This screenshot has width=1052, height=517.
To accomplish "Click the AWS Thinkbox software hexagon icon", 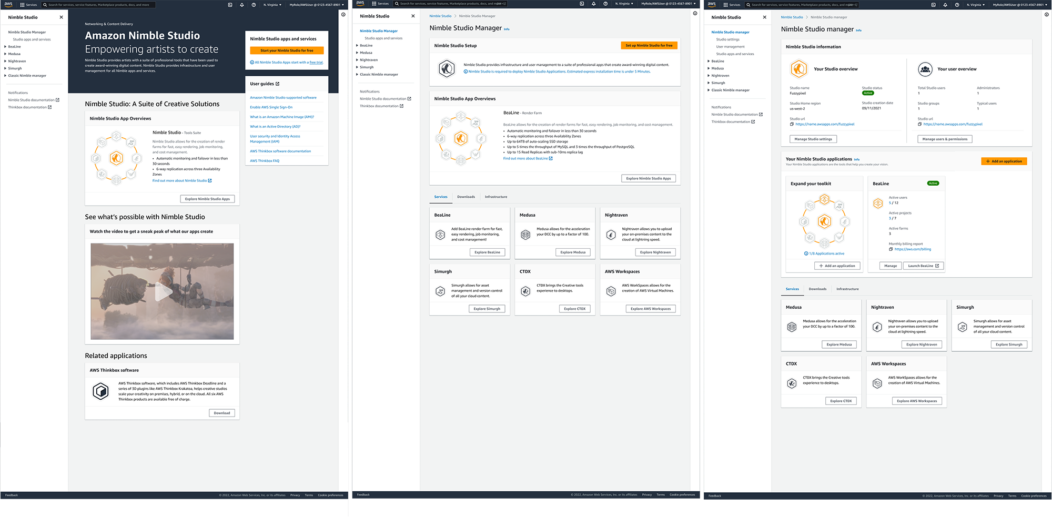I will click(100, 391).
